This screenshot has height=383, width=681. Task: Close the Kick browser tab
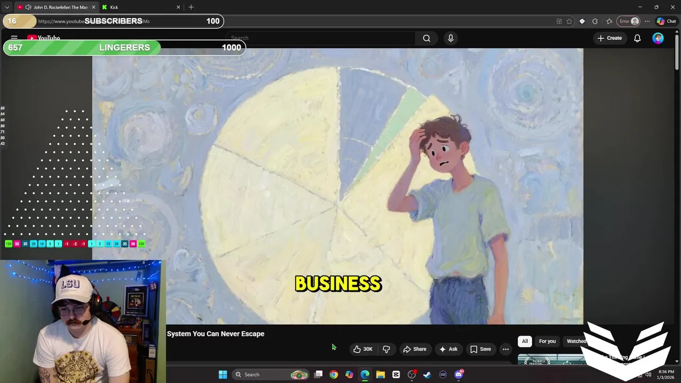[178, 7]
